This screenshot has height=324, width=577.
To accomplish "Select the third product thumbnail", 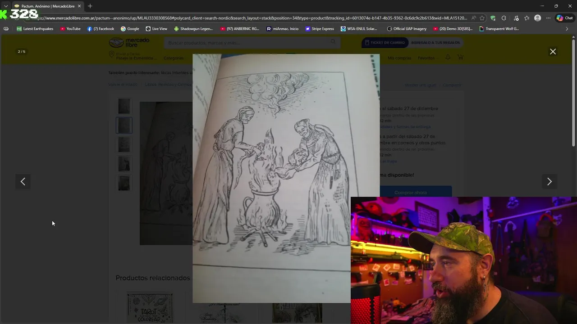I will point(124,145).
